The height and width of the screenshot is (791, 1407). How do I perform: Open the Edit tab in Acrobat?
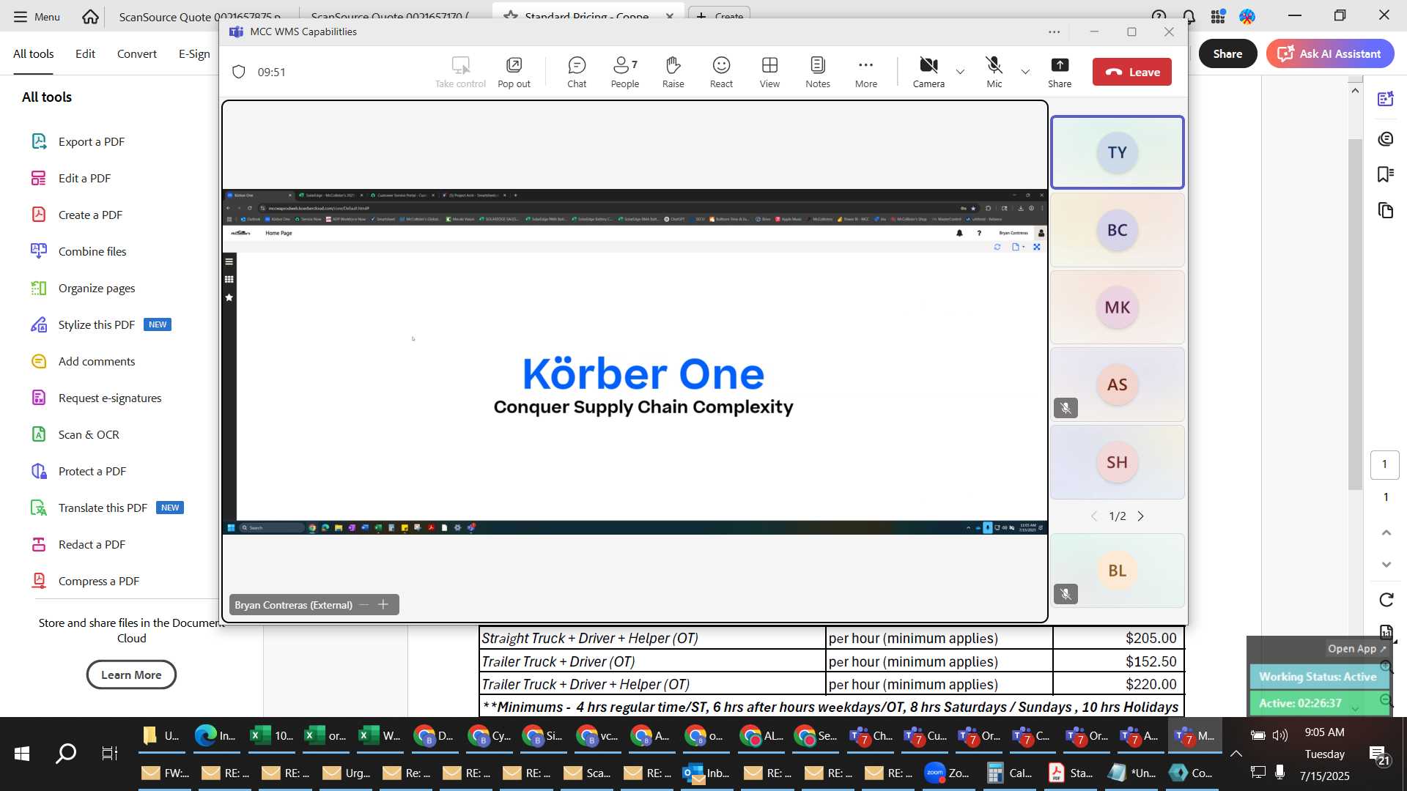(x=85, y=53)
